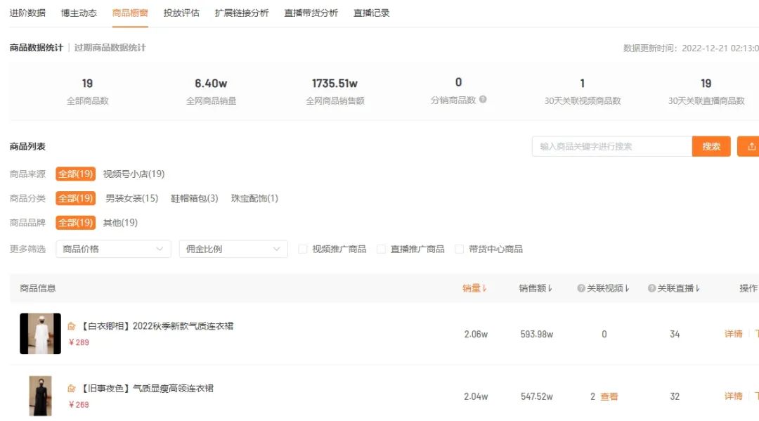Filter source by 视频号小店(19)
Viewport: 759px width, 421px height.
point(134,174)
